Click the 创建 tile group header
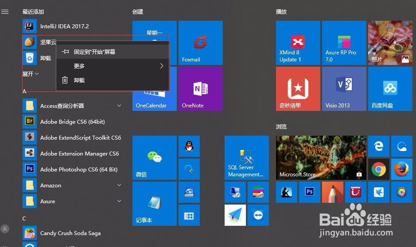 click(x=138, y=11)
